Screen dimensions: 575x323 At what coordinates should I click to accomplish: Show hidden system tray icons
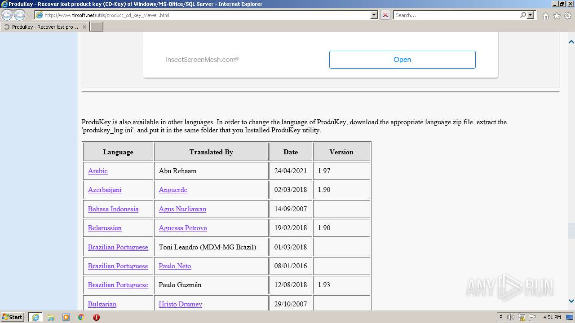pyautogui.click(x=501, y=317)
